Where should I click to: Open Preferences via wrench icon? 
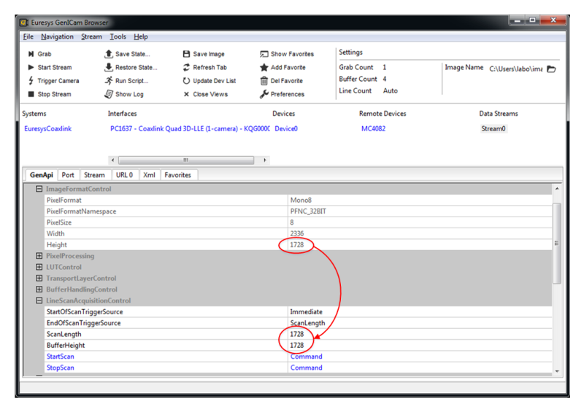coord(264,94)
